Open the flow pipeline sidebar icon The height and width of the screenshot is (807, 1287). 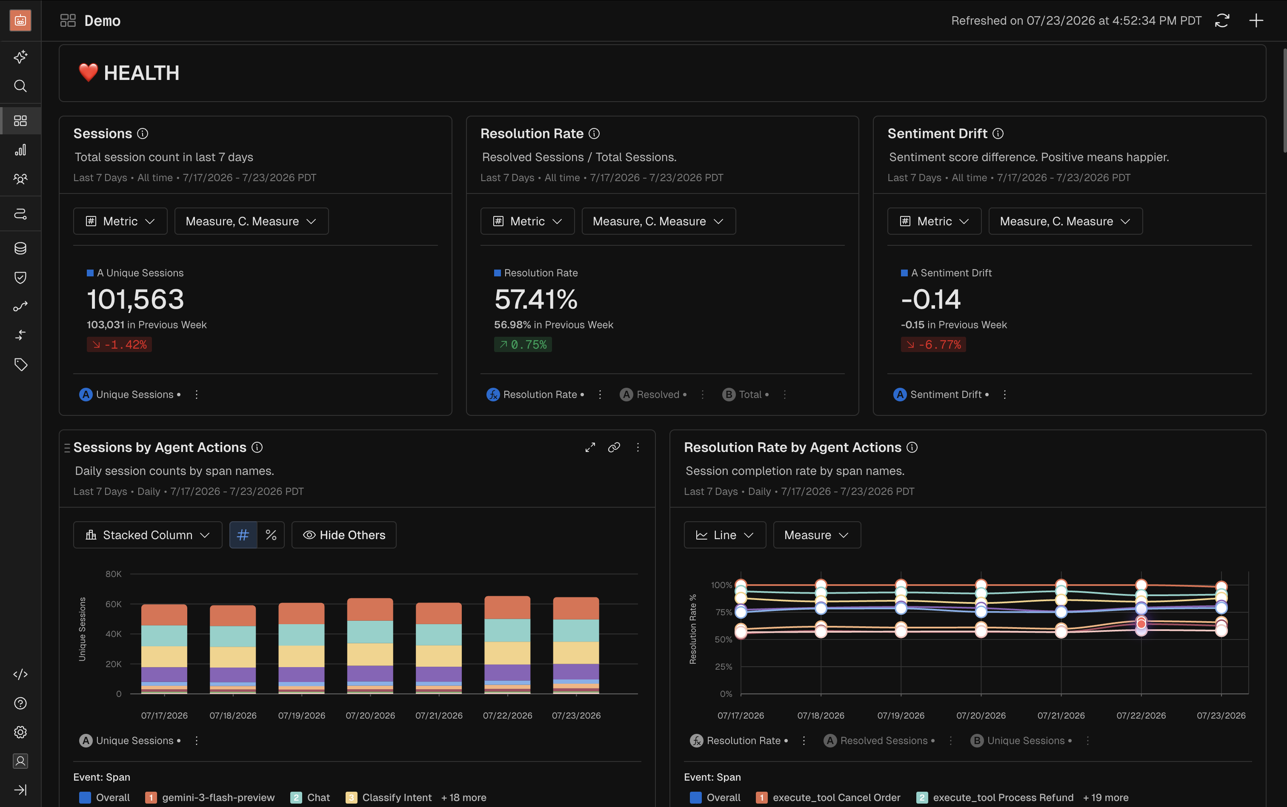tap(20, 213)
